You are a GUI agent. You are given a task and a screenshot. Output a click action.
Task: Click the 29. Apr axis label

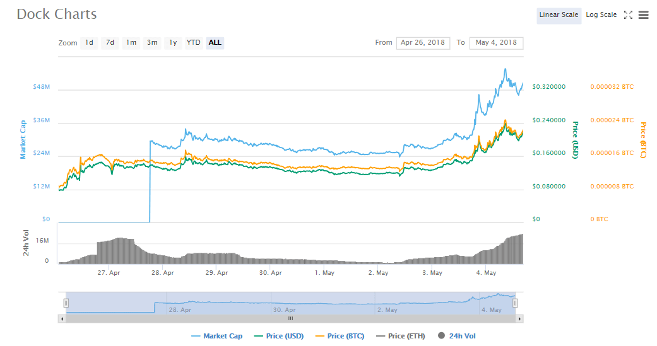click(x=216, y=273)
